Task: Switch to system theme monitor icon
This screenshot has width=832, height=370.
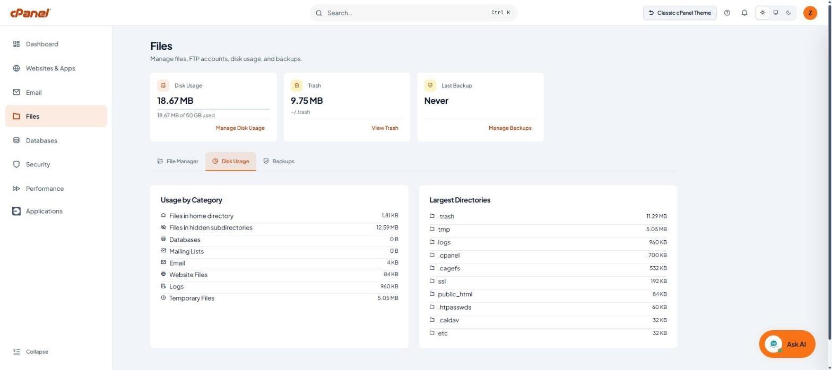Action: pyautogui.click(x=776, y=13)
